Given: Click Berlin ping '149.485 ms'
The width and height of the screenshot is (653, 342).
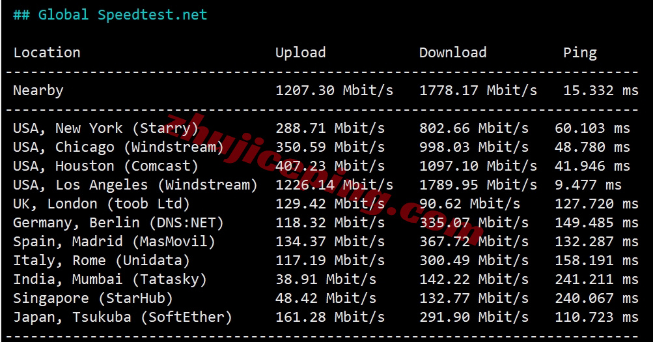Looking at the screenshot, I should [596, 223].
